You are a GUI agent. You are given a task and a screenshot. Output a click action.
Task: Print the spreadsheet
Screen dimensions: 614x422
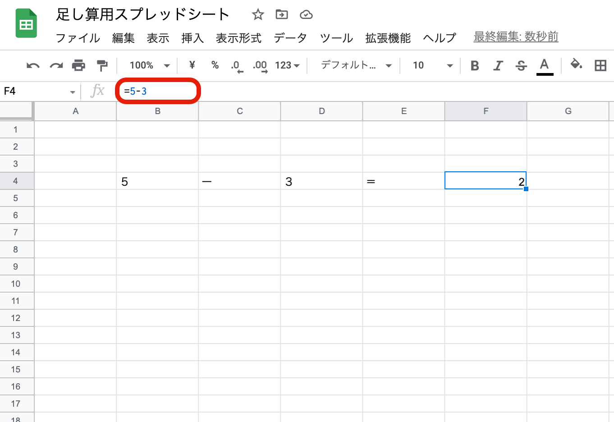79,66
